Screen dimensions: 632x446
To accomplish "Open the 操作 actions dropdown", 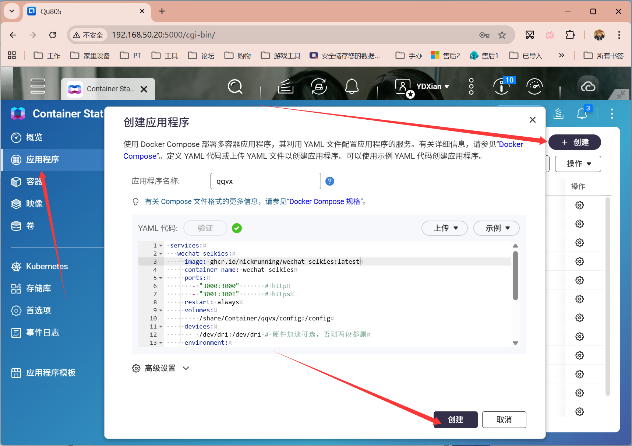I will pos(578,164).
